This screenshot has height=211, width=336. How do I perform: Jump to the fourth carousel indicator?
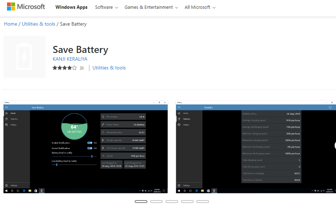point(187,202)
